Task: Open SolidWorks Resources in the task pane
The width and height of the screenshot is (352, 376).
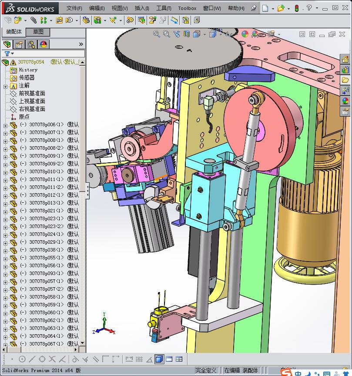Action: tap(345, 60)
